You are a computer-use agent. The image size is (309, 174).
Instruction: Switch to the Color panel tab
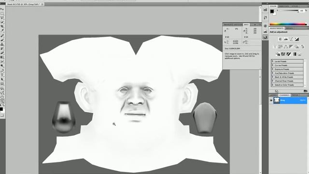tap(273, 6)
